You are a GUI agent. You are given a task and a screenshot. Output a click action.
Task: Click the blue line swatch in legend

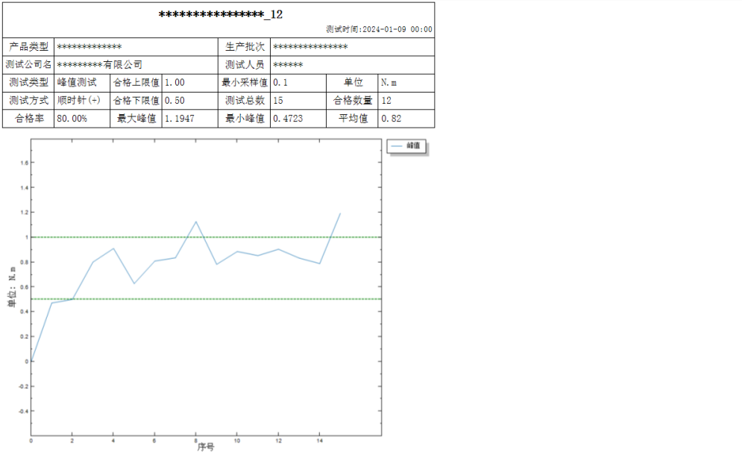click(397, 146)
